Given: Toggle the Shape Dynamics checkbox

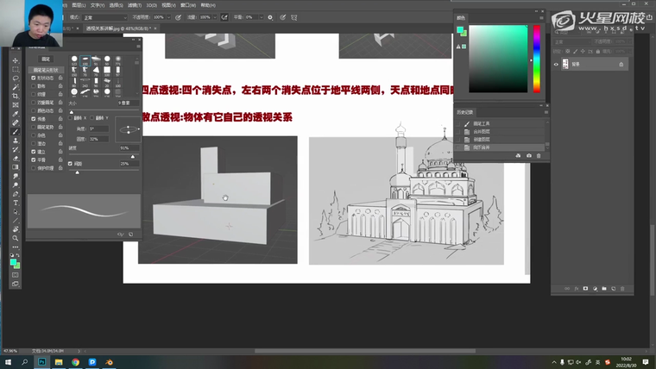Looking at the screenshot, I should click(33, 78).
